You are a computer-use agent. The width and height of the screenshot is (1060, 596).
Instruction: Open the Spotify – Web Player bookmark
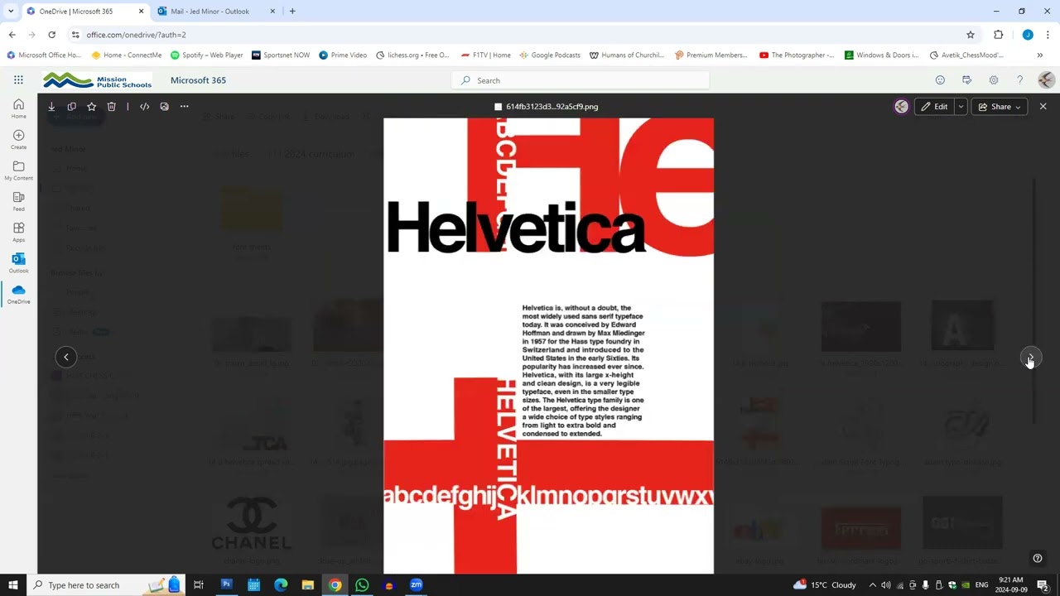click(x=207, y=55)
